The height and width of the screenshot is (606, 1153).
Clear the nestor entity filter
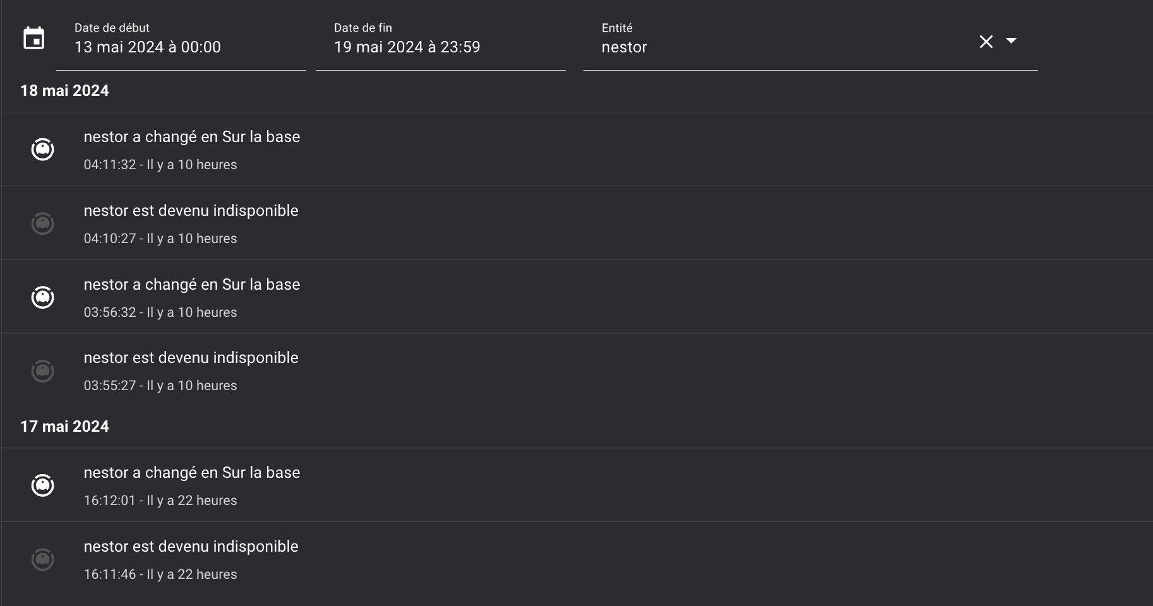[x=986, y=42]
